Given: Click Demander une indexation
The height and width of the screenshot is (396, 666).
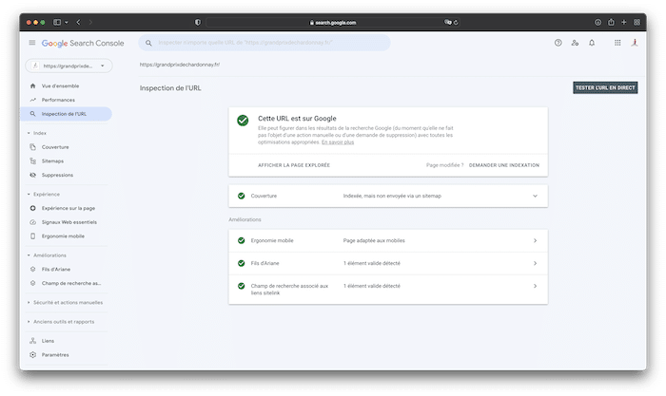Looking at the screenshot, I should [503, 165].
